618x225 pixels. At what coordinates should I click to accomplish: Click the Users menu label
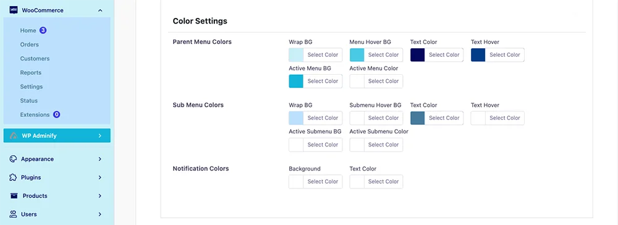coord(29,214)
